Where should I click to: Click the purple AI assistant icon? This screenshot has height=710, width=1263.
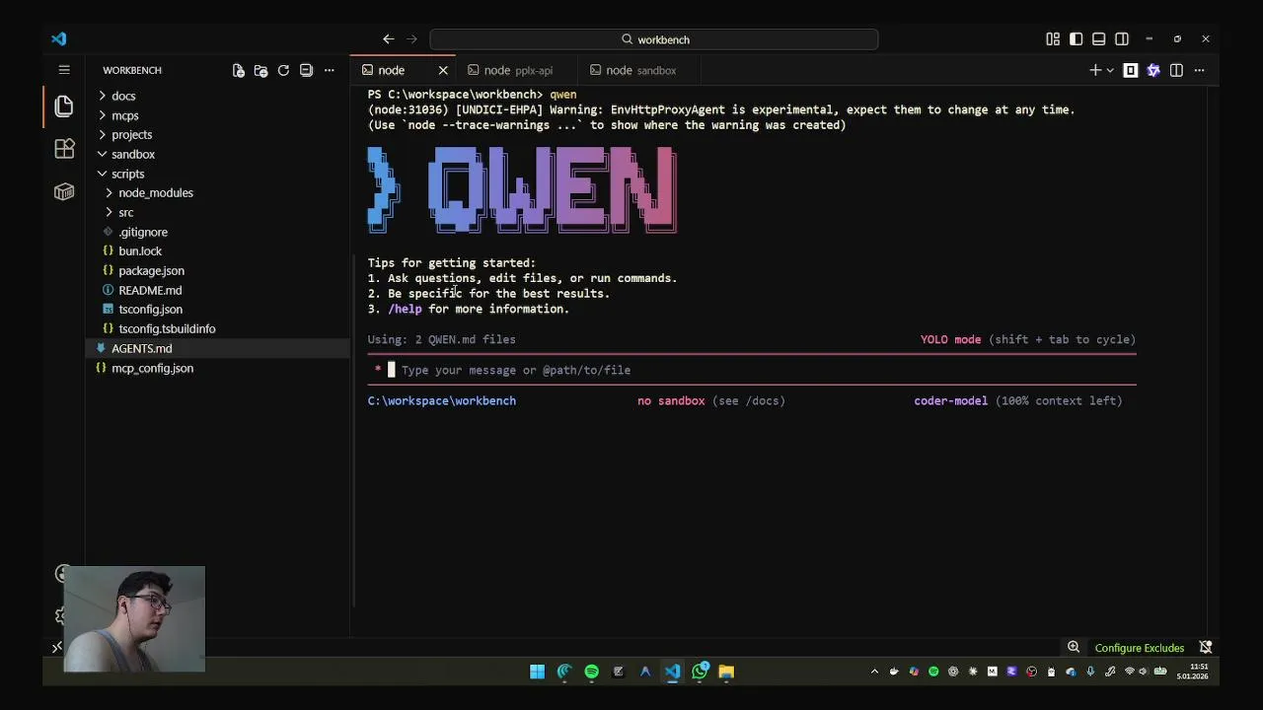[x=1153, y=70]
